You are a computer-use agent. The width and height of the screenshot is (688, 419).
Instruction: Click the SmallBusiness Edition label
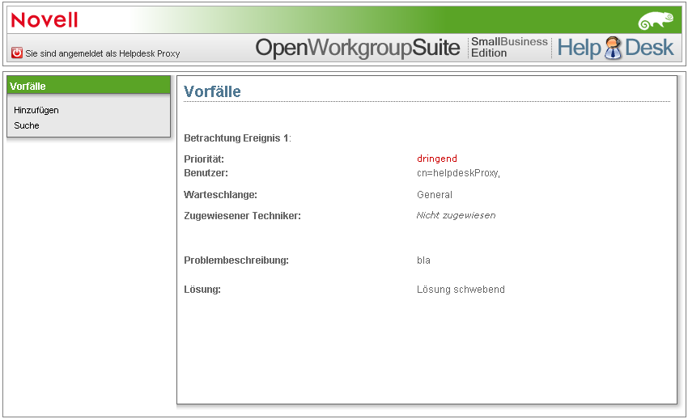(509, 48)
